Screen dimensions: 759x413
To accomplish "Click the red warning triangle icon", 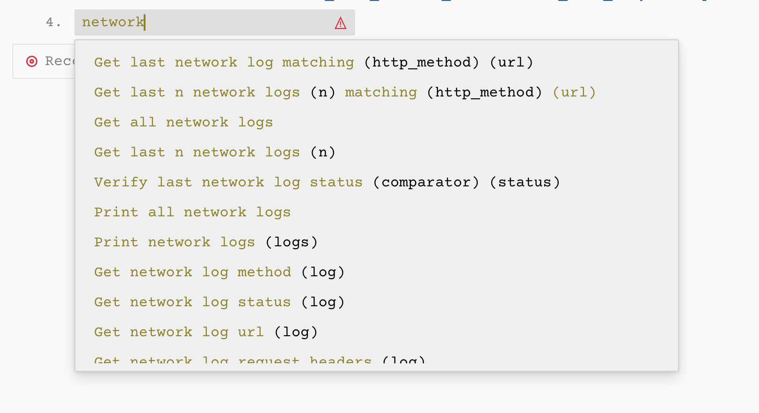I will tap(341, 23).
